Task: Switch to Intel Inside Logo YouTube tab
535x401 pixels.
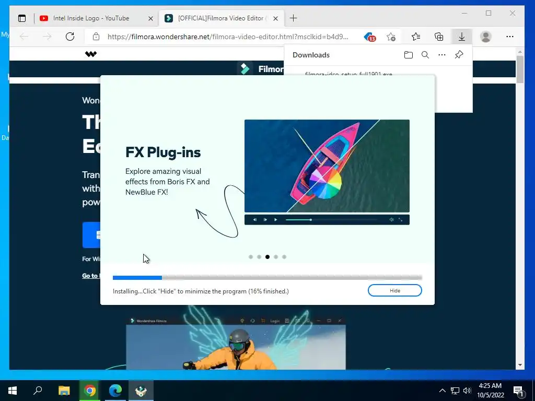Action: [x=91, y=18]
